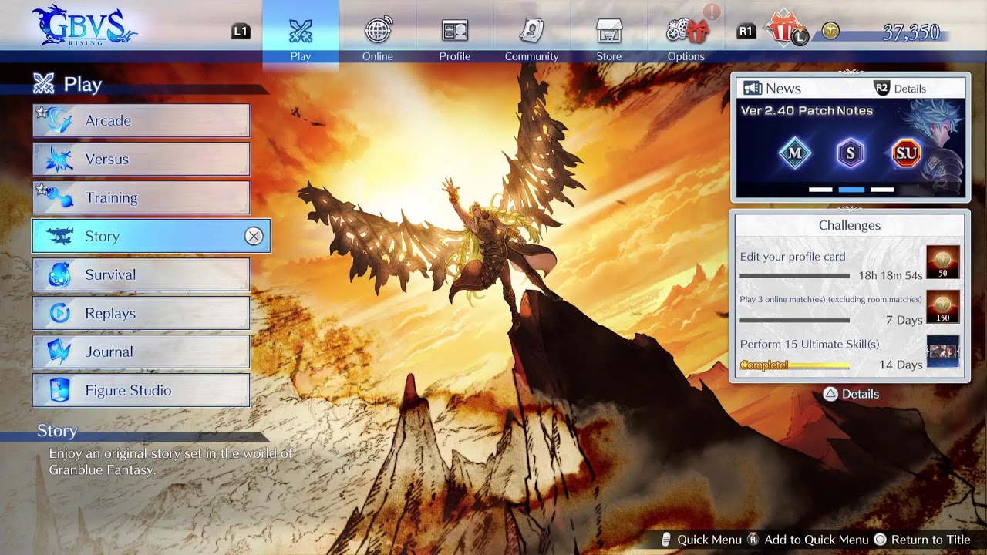Click the 50 coin reward icon

click(x=942, y=262)
